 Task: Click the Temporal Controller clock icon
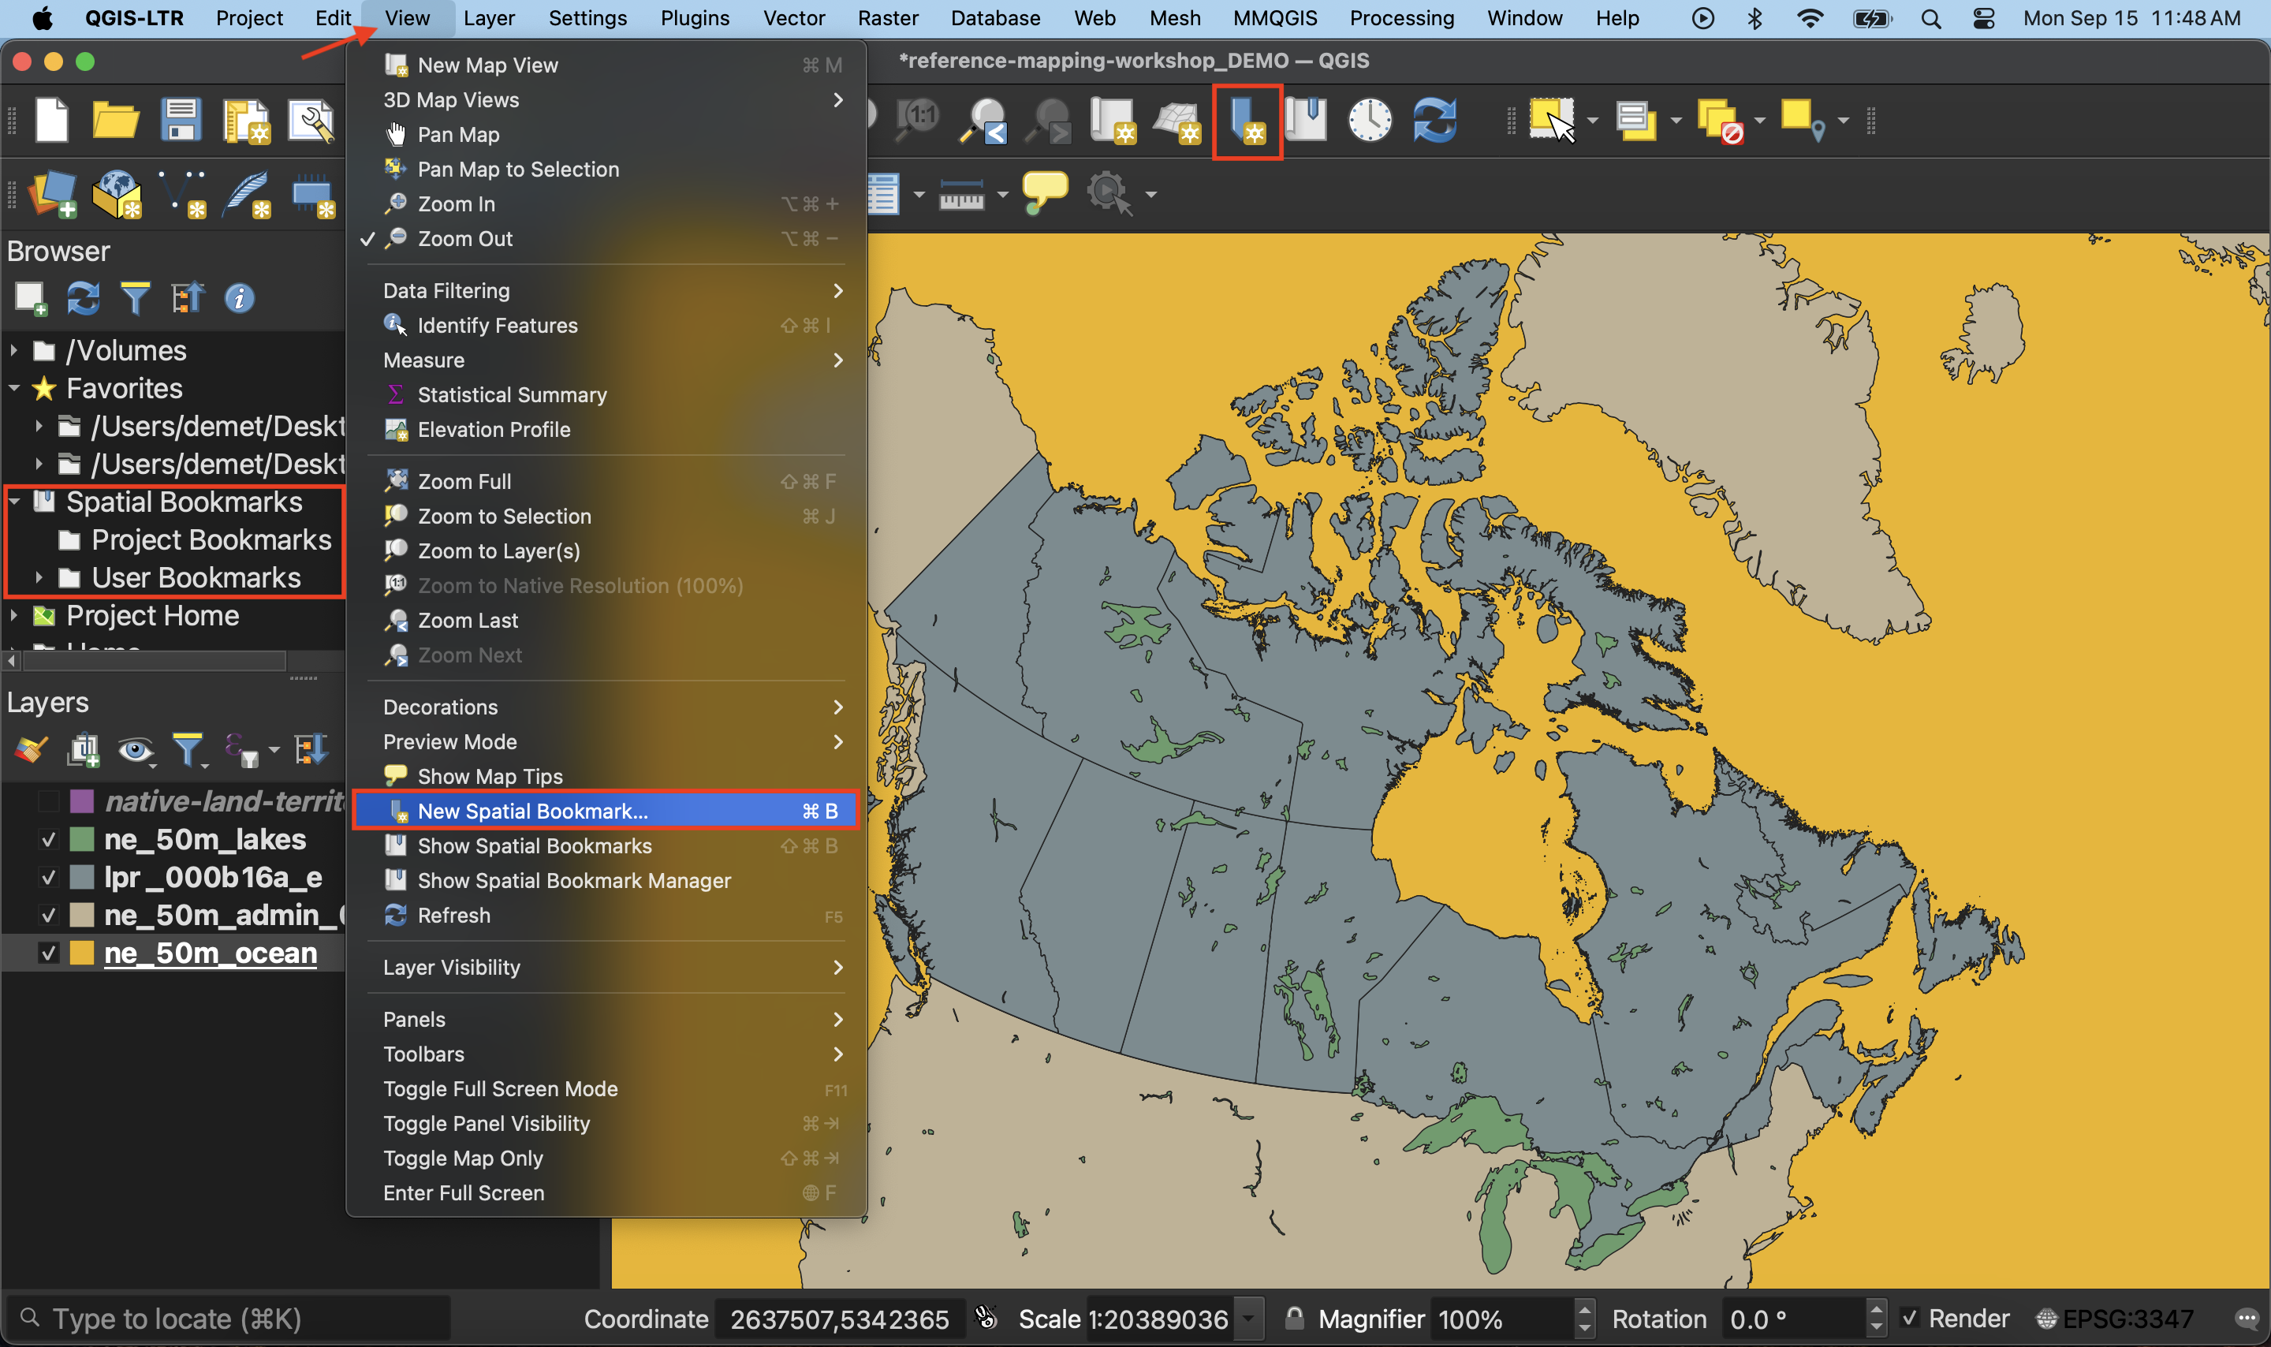pyautogui.click(x=1369, y=121)
